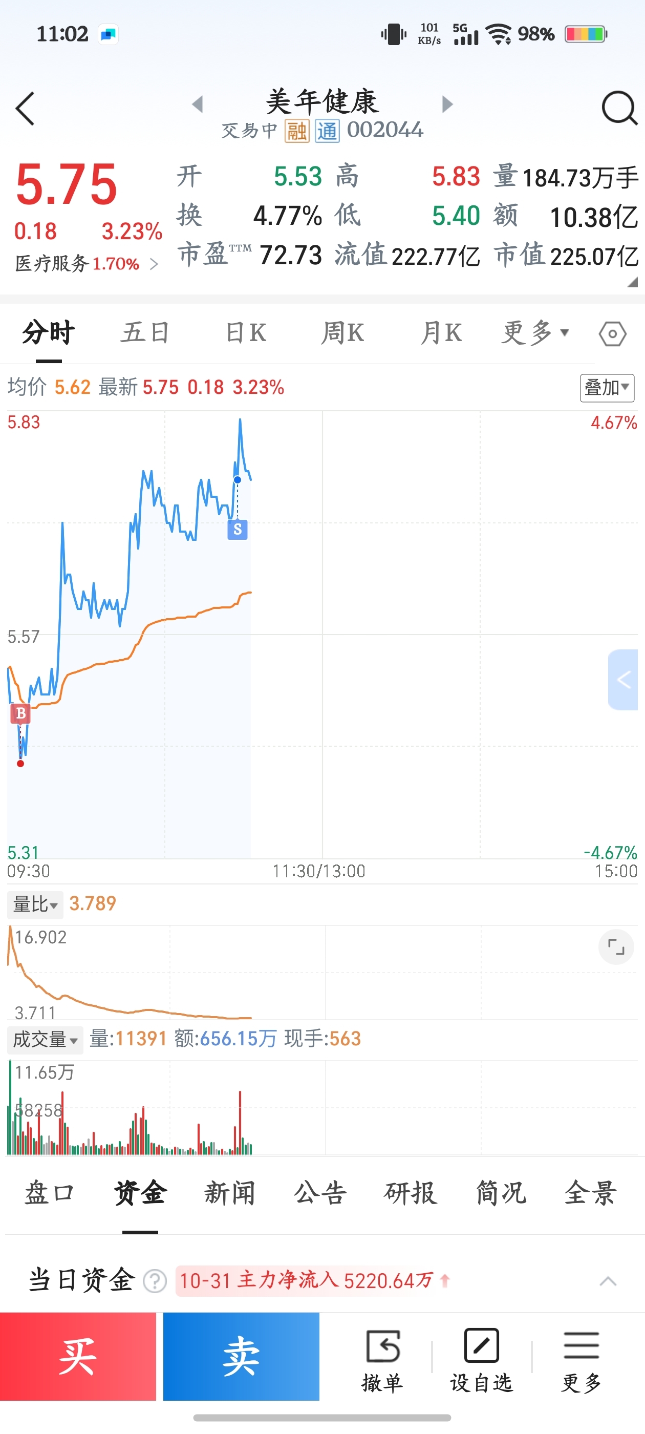Switch to the next stock arrow
This screenshot has height=1434, width=645.
point(447,104)
